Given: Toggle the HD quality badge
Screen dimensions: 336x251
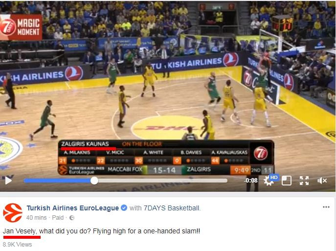Looking at the screenshot, I should (x=274, y=178).
